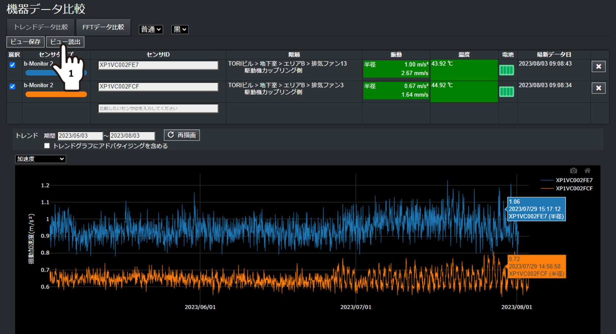Click the 電池 column header
The image size is (616, 334).
(x=507, y=55)
